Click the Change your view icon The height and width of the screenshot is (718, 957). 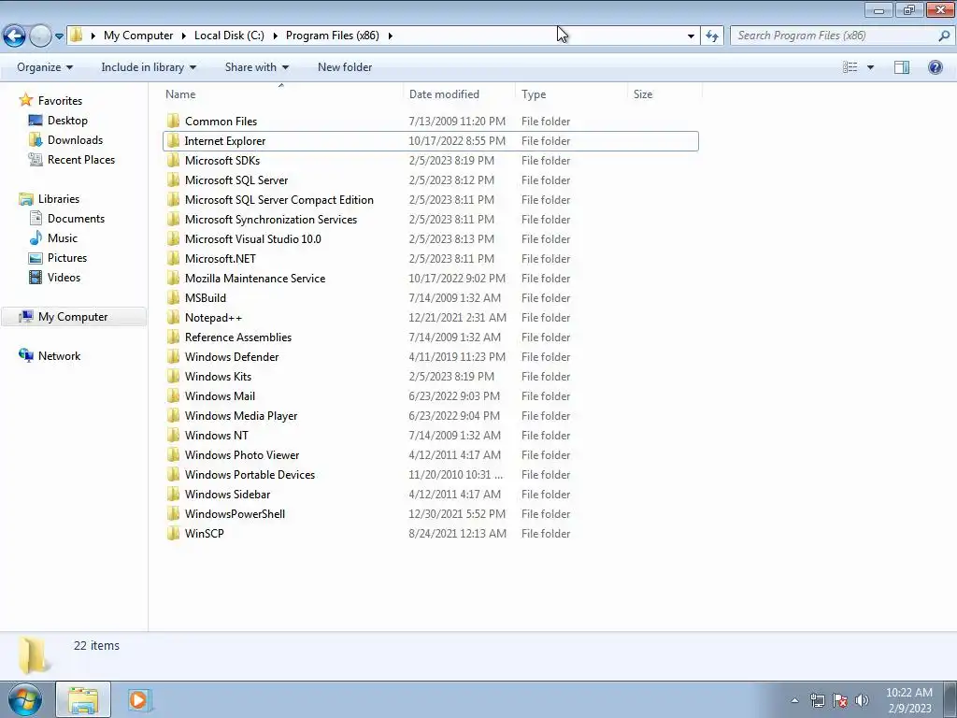click(850, 67)
